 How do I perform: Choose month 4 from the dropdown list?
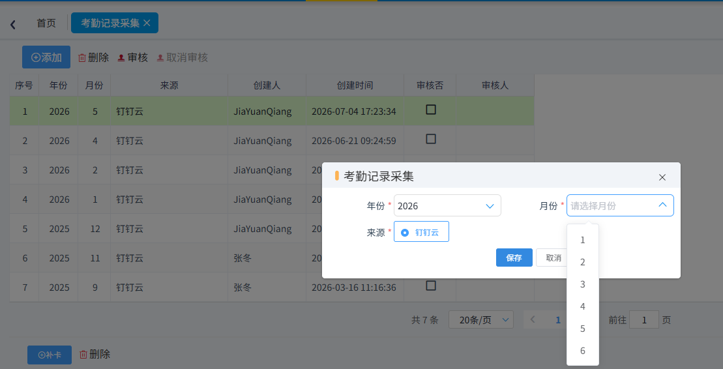pyautogui.click(x=583, y=306)
